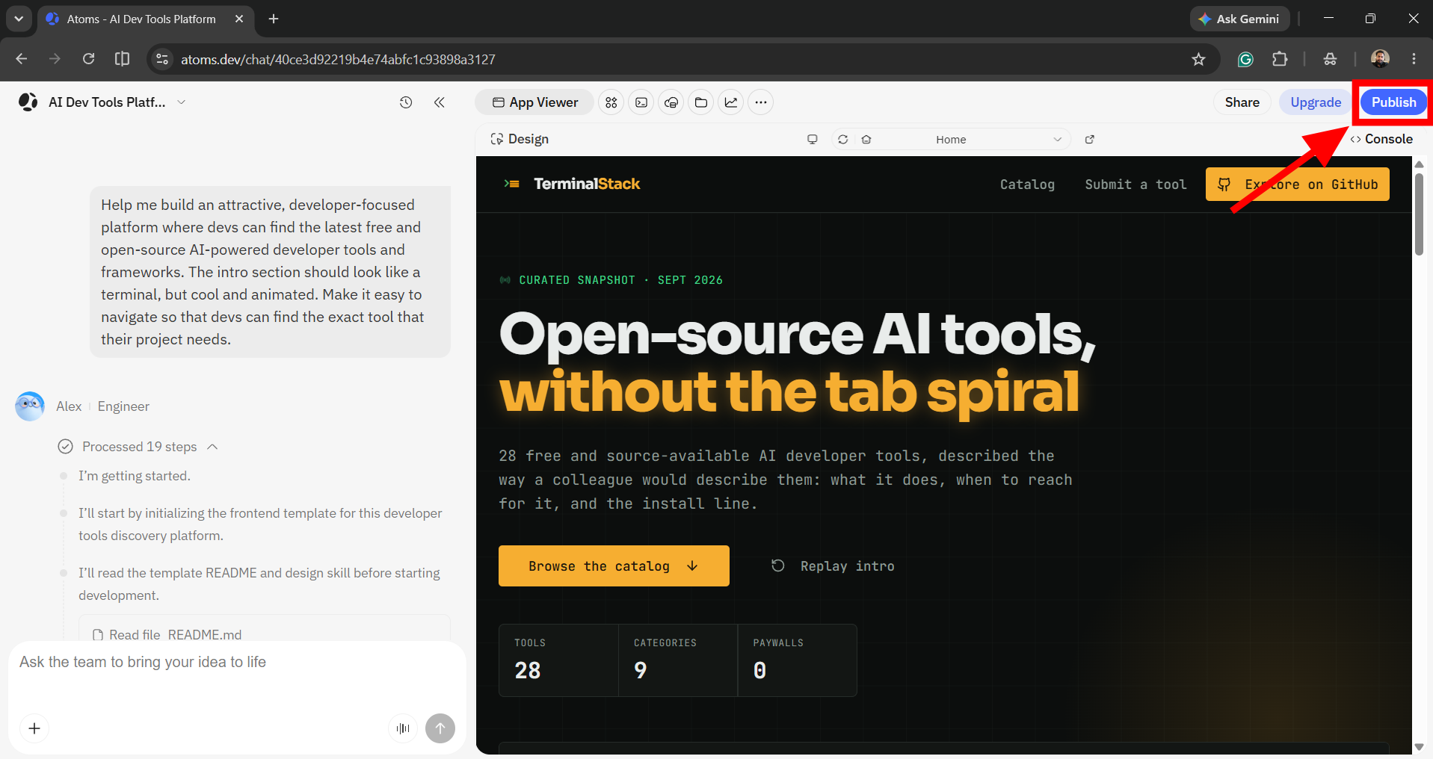Image resolution: width=1433 pixels, height=759 pixels.
Task: Go to the preview home icon
Action: [x=866, y=140]
